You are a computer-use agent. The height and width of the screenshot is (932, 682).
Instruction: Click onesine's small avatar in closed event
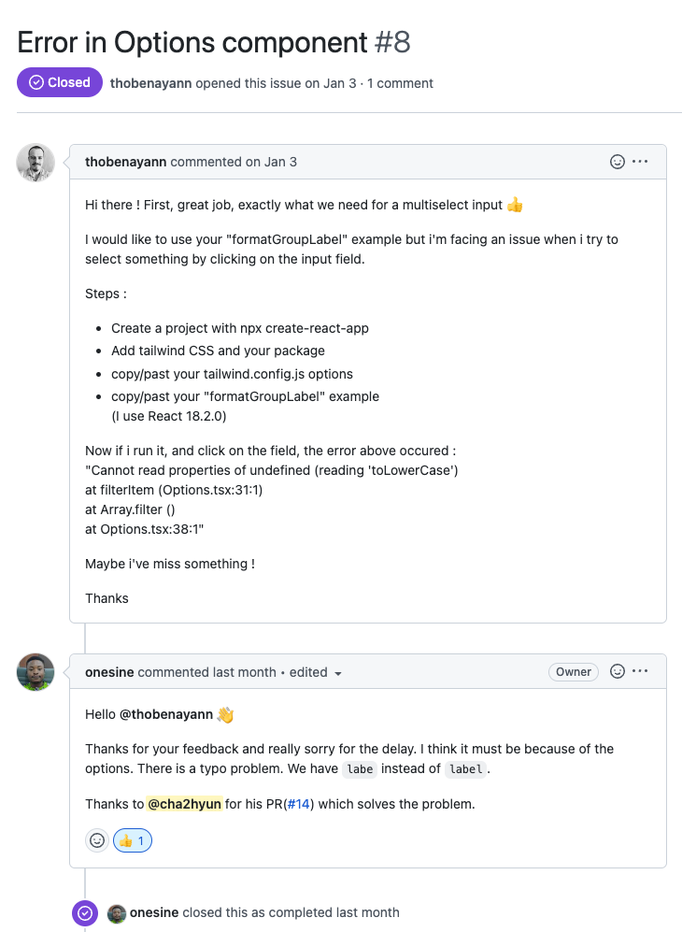click(117, 912)
